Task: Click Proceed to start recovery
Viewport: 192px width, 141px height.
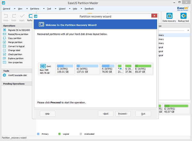Action: pos(123,114)
